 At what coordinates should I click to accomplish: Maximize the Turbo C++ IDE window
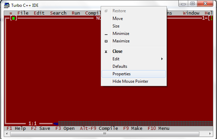coord(193,4)
